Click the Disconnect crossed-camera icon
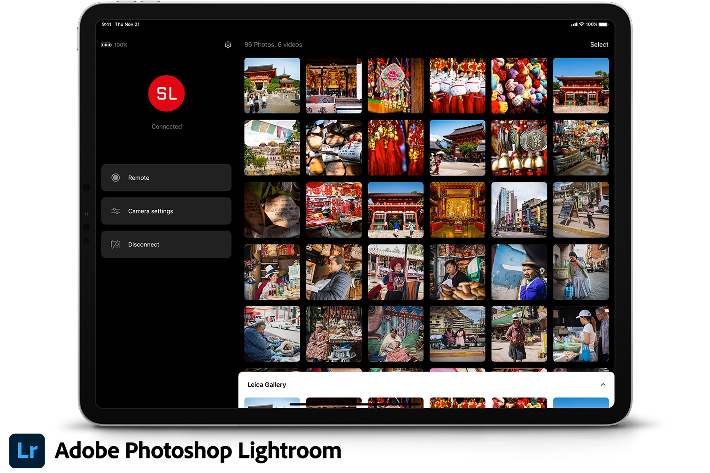Image resolution: width=710 pixels, height=473 pixels. [116, 244]
